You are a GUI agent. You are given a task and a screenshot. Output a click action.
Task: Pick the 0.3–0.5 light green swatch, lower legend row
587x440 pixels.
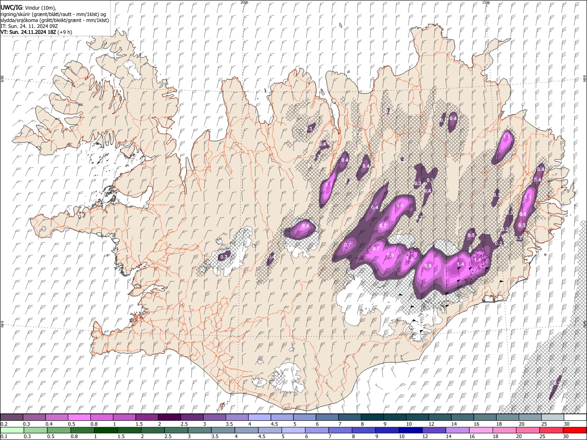pyautogui.click(x=35, y=430)
